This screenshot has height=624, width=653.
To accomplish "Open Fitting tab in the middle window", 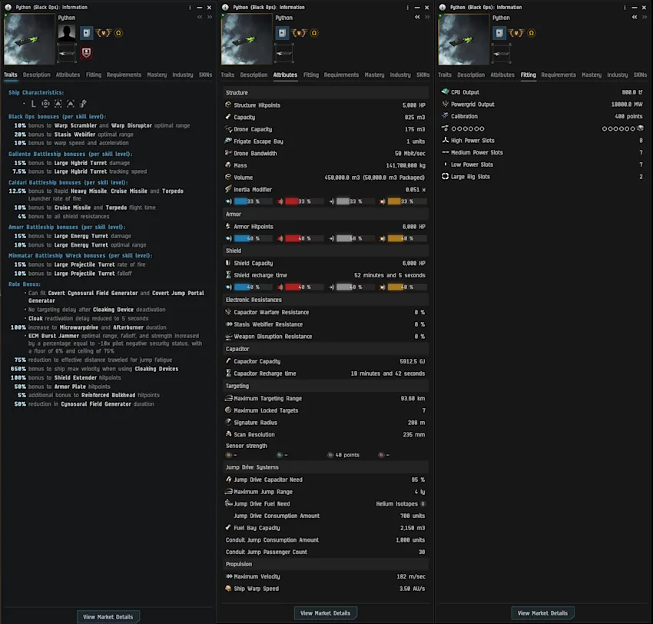I will click(x=311, y=75).
